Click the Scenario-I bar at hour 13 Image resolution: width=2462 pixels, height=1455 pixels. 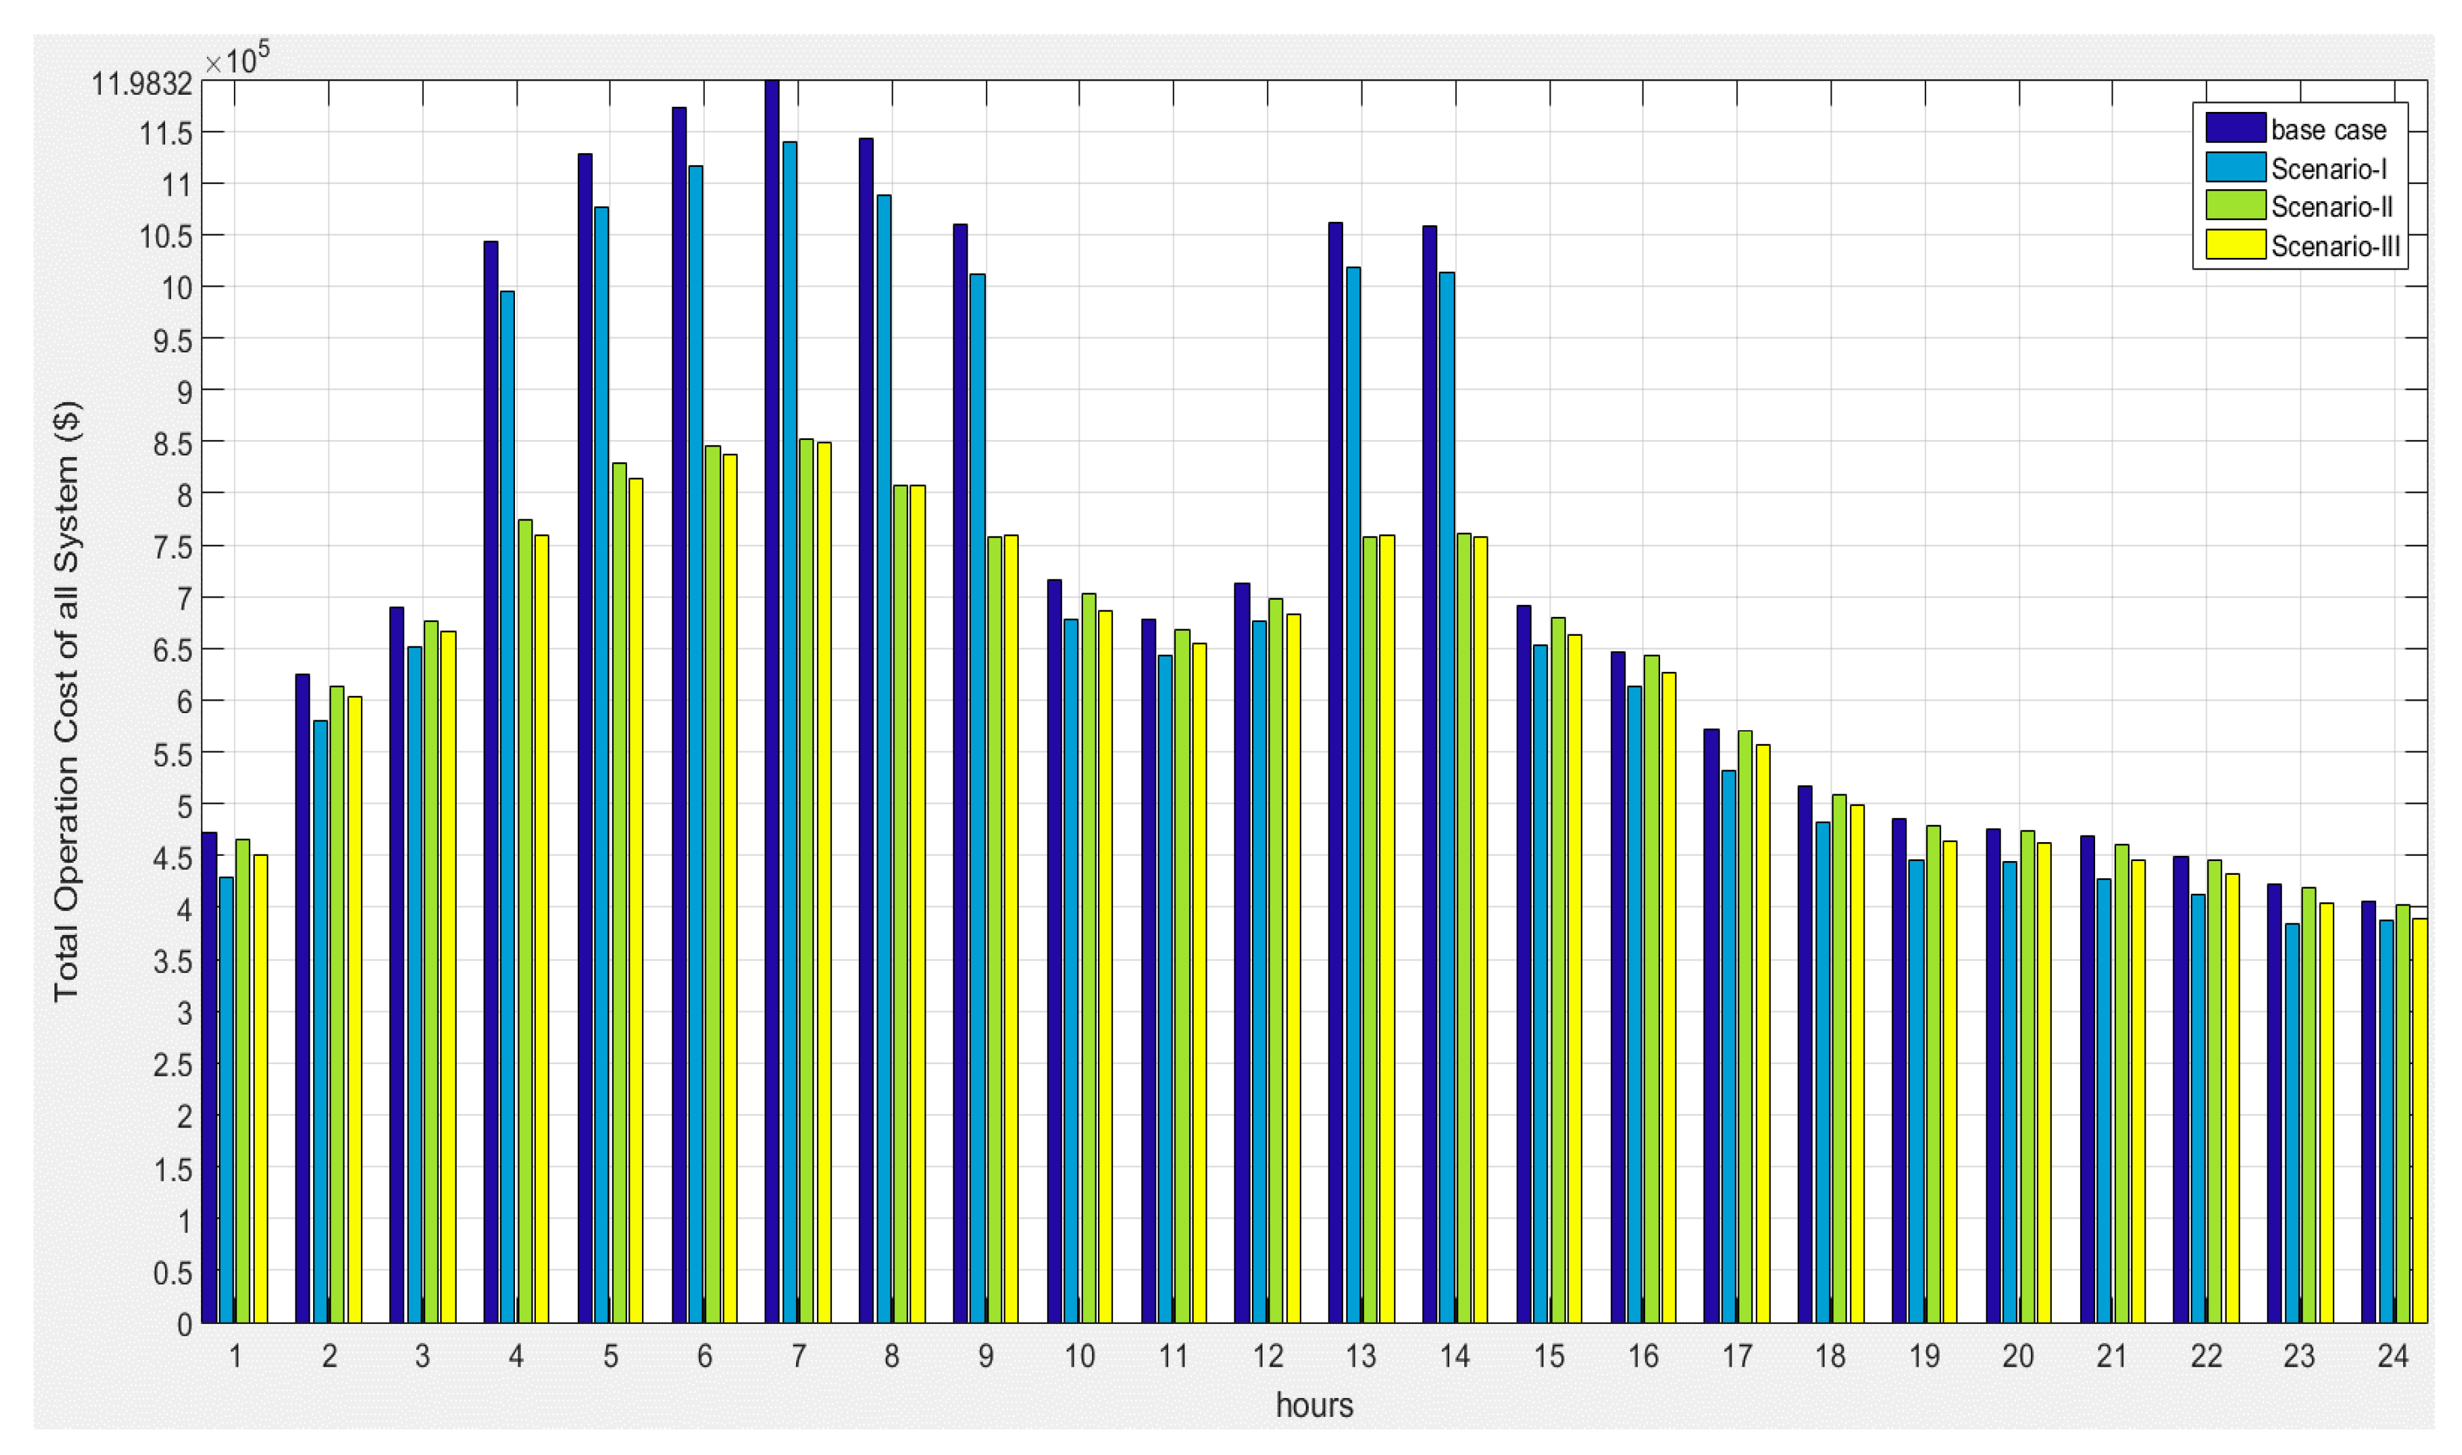point(1353,794)
